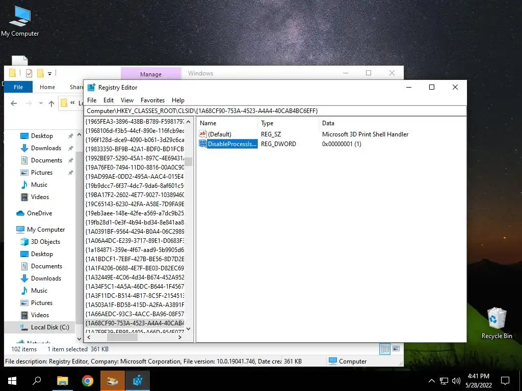Switch to Explorer Manage ribbon tab
The height and width of the screenshot is (391, 522).
(x=151, y=74)
